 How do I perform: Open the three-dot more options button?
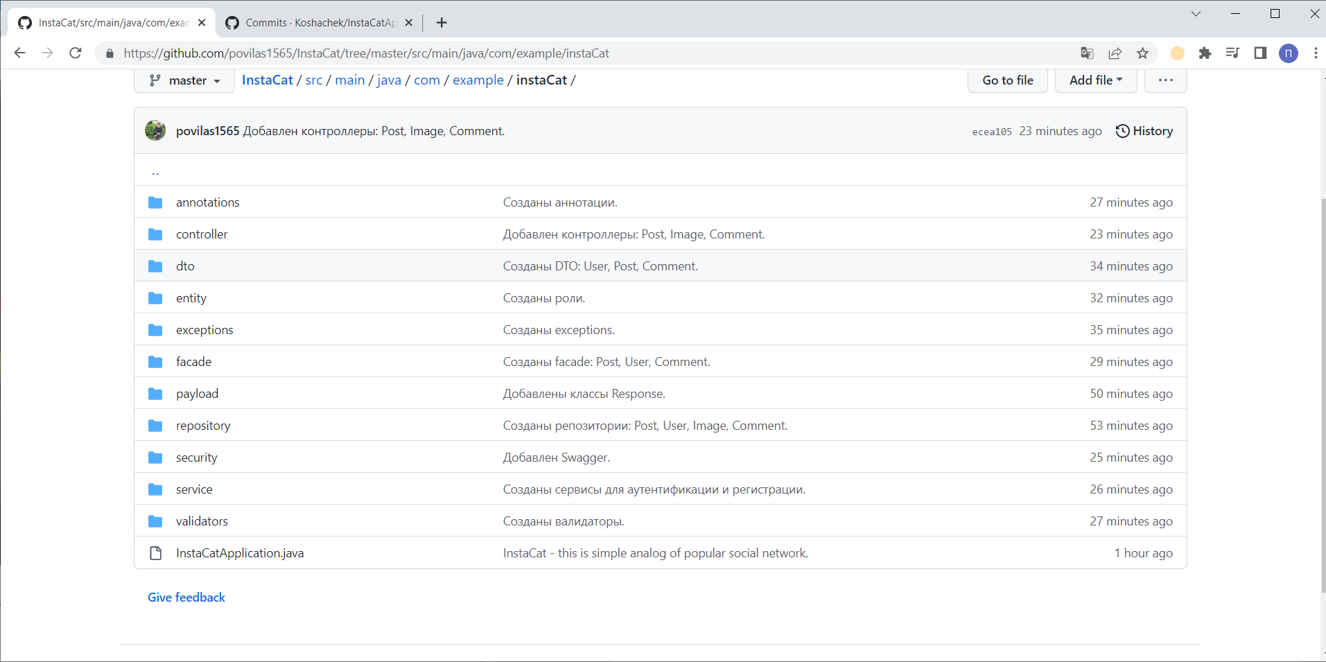1166,80
